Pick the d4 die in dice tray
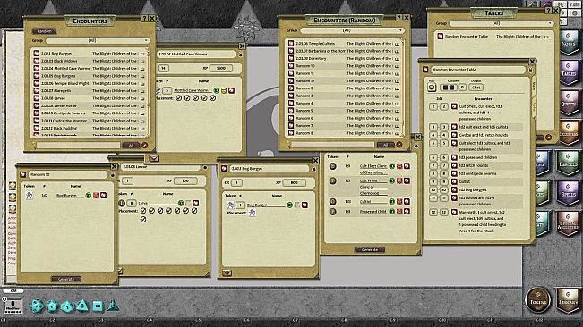 point(113,306)
